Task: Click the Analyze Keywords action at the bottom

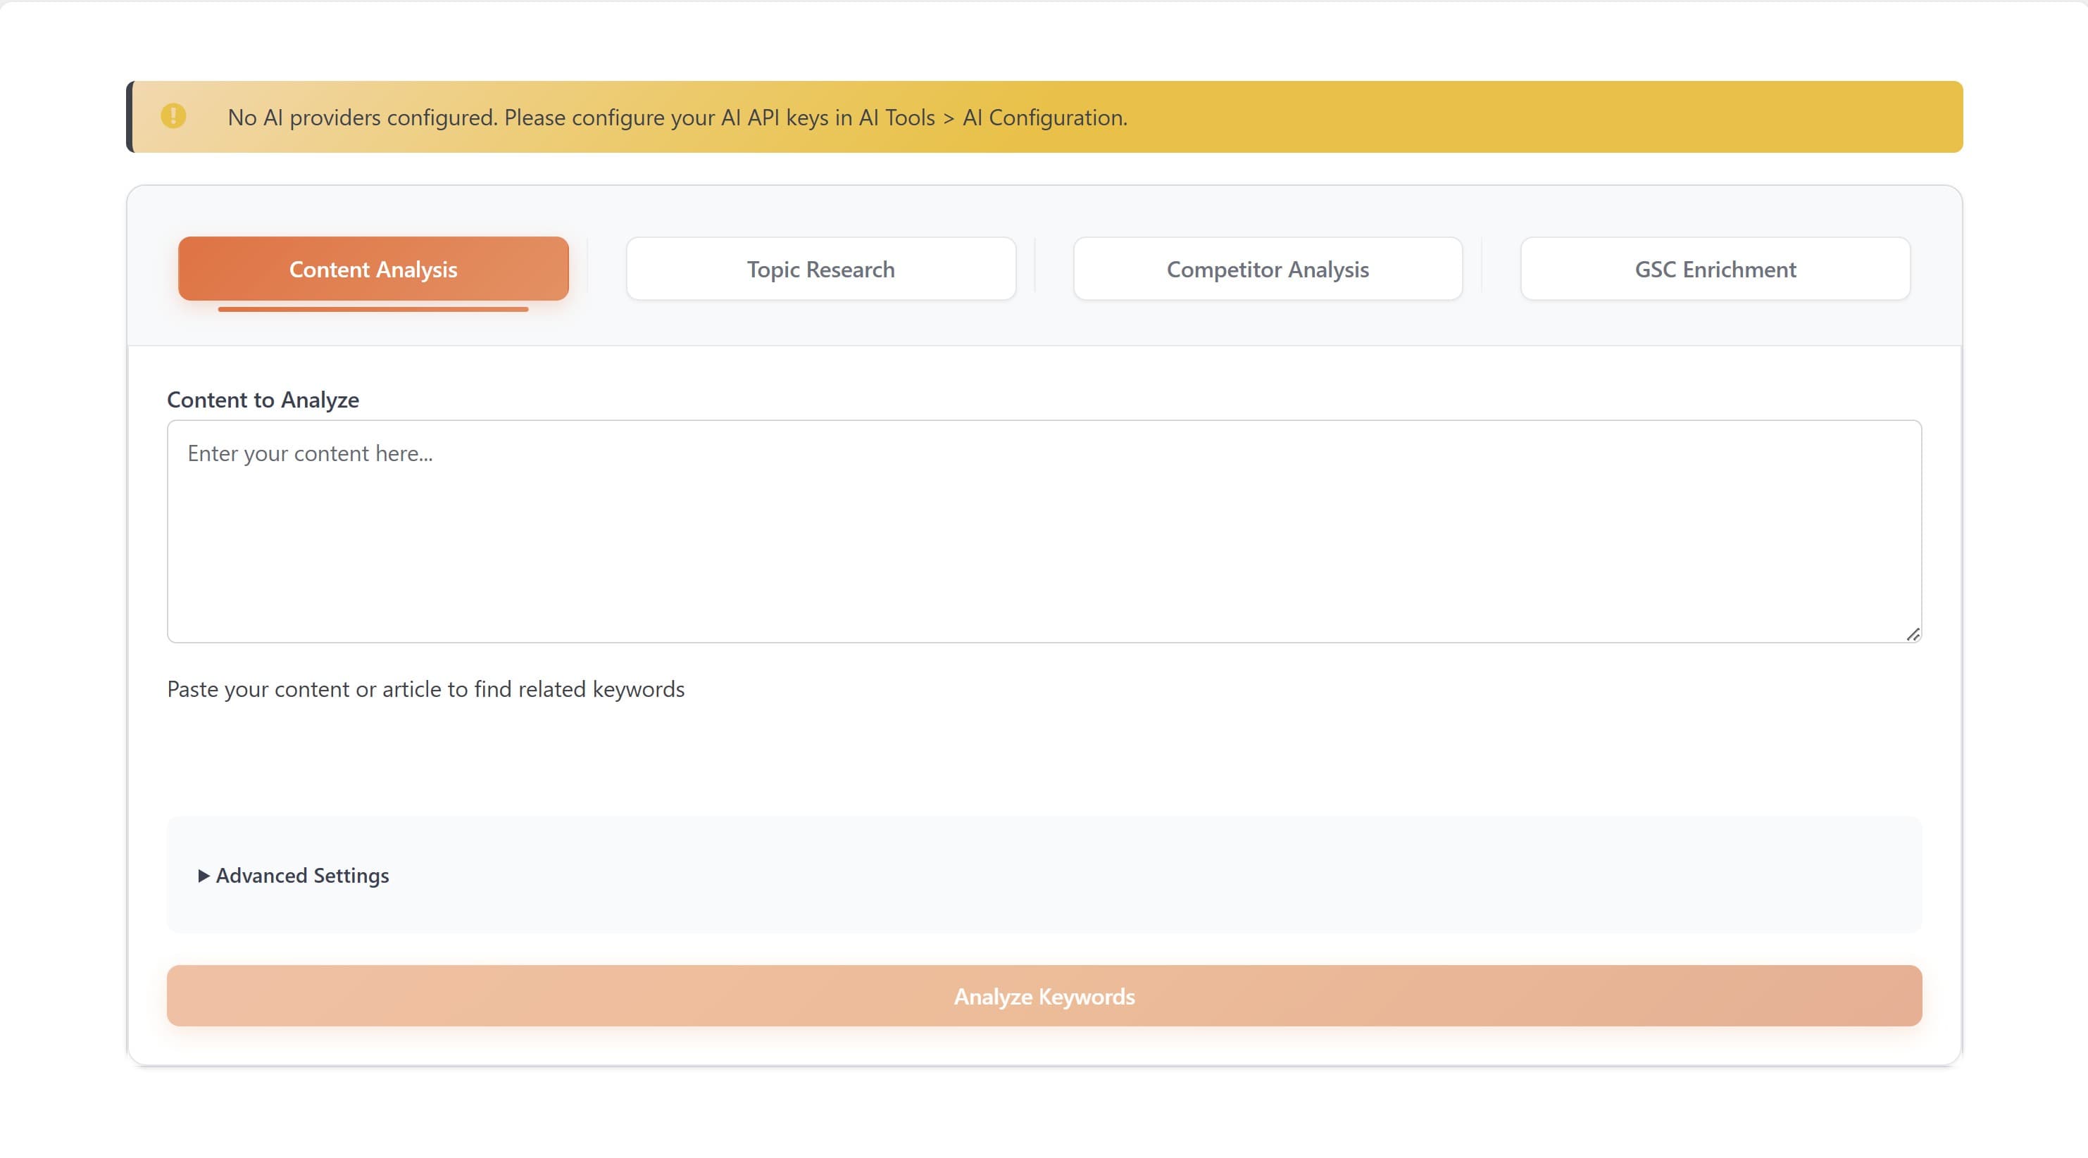Action: point(1044,996)
